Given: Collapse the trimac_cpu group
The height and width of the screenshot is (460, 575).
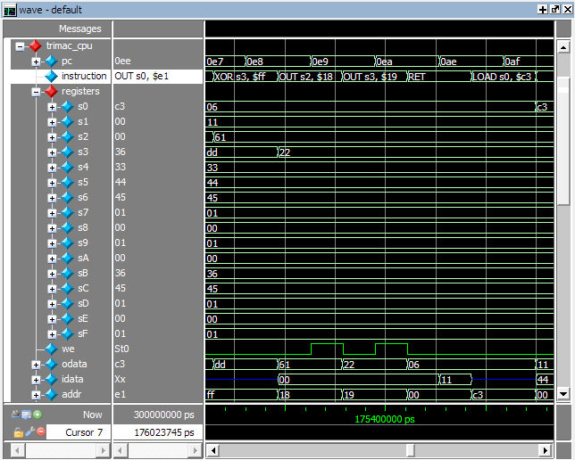Looking at the screenshot, I should point(20,45).
